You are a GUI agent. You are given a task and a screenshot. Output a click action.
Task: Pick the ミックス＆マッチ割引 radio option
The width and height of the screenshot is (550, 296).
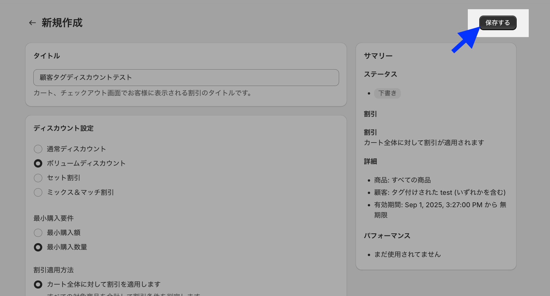point(38,192)
